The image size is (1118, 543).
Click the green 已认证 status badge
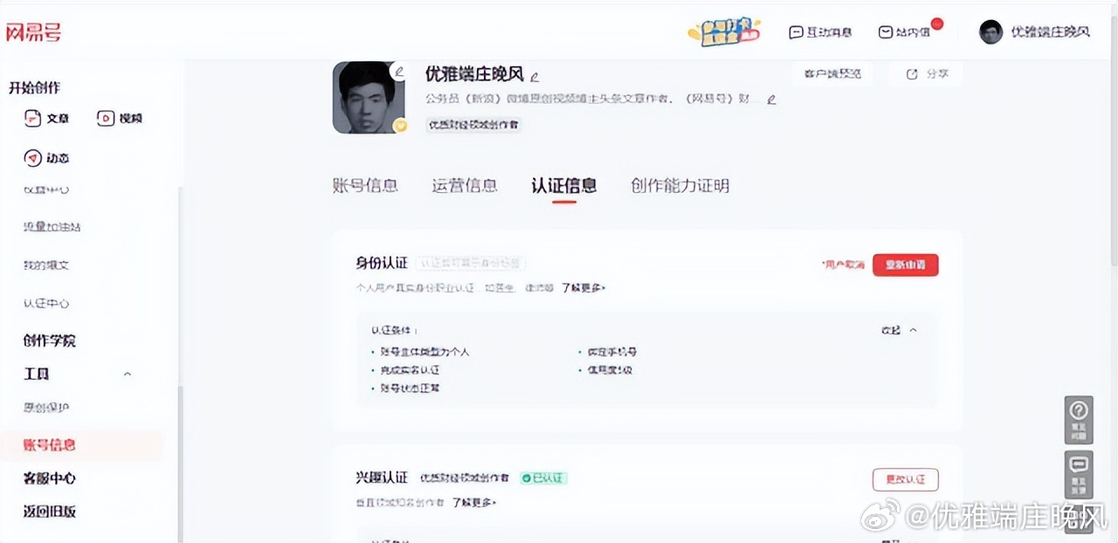pos(543,478)
